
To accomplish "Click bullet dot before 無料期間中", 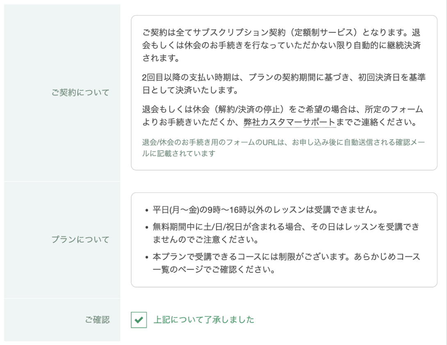I will pyautogui.click(x=146, y=227).
